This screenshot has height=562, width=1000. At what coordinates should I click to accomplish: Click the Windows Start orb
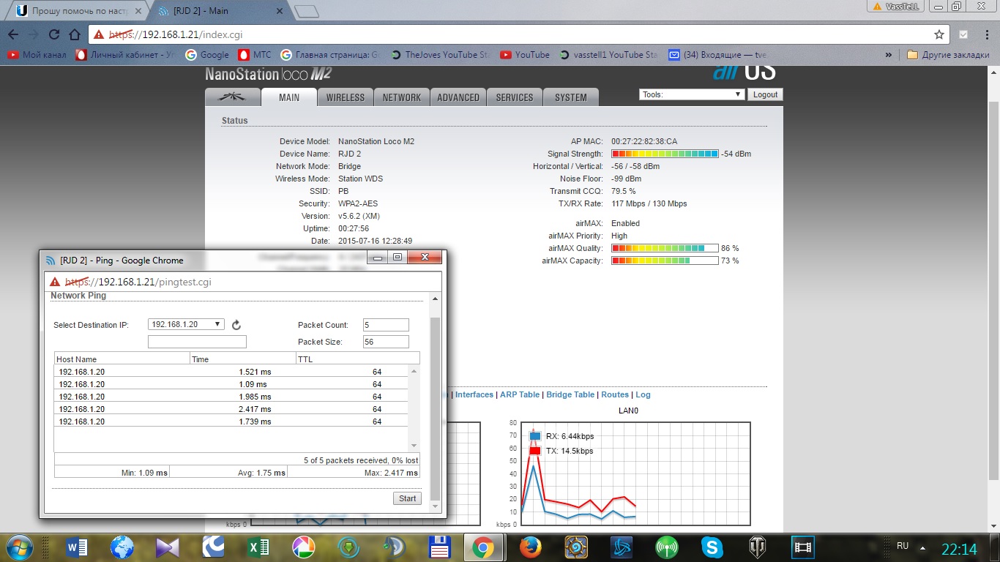(20, 547)
